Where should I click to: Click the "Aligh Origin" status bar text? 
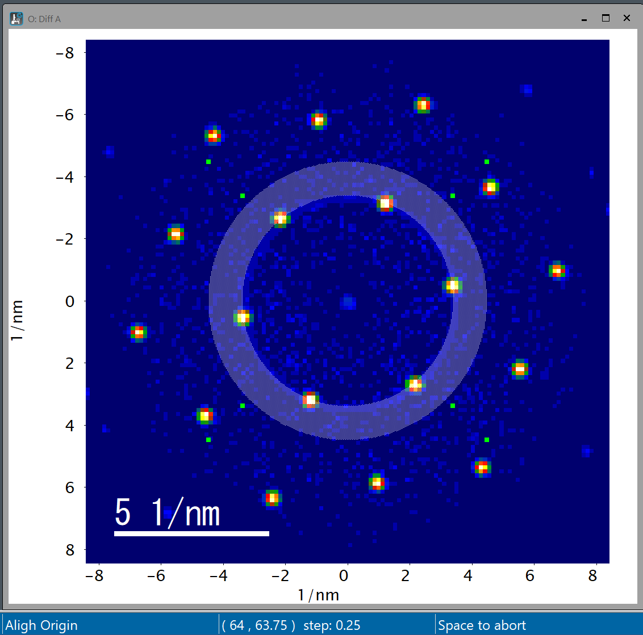pos(41,625)
